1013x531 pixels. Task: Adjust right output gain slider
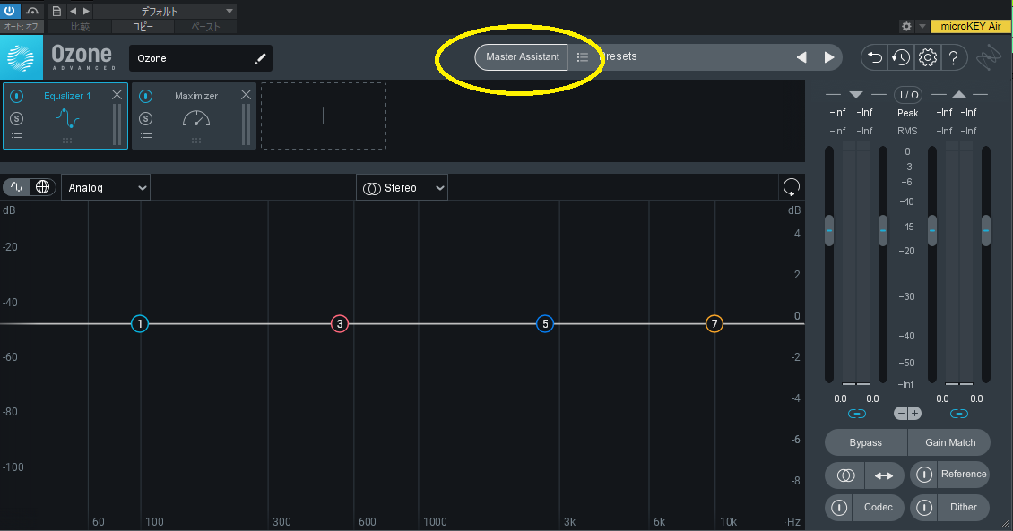tap(986, 230)
